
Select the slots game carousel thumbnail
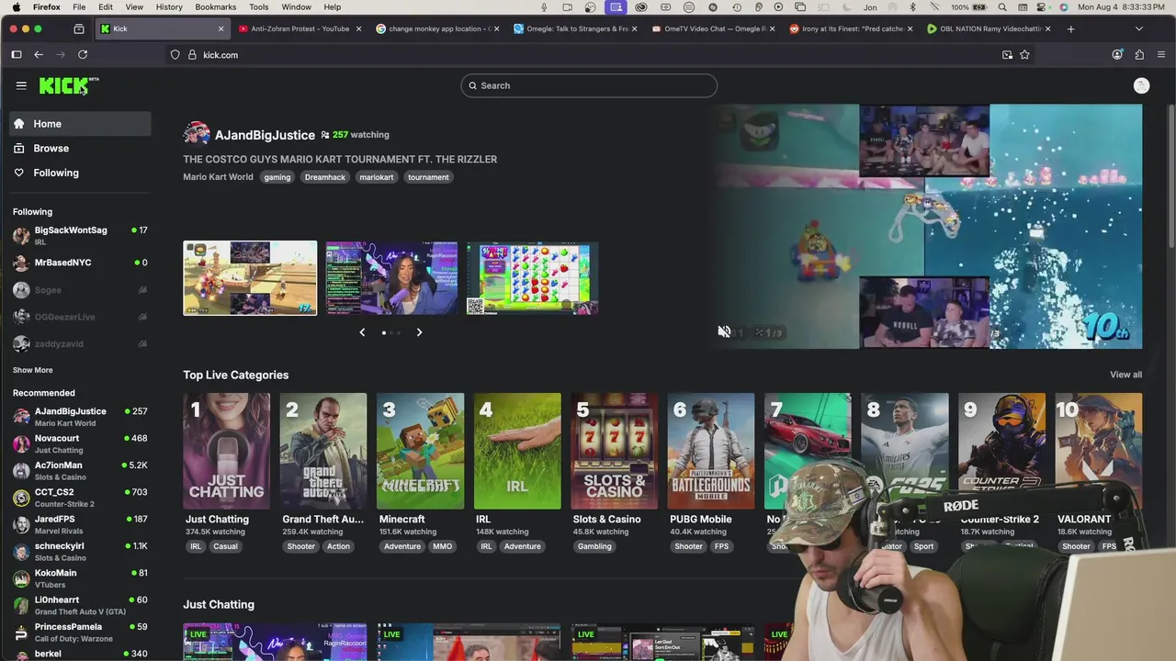(x=532, y=278)
